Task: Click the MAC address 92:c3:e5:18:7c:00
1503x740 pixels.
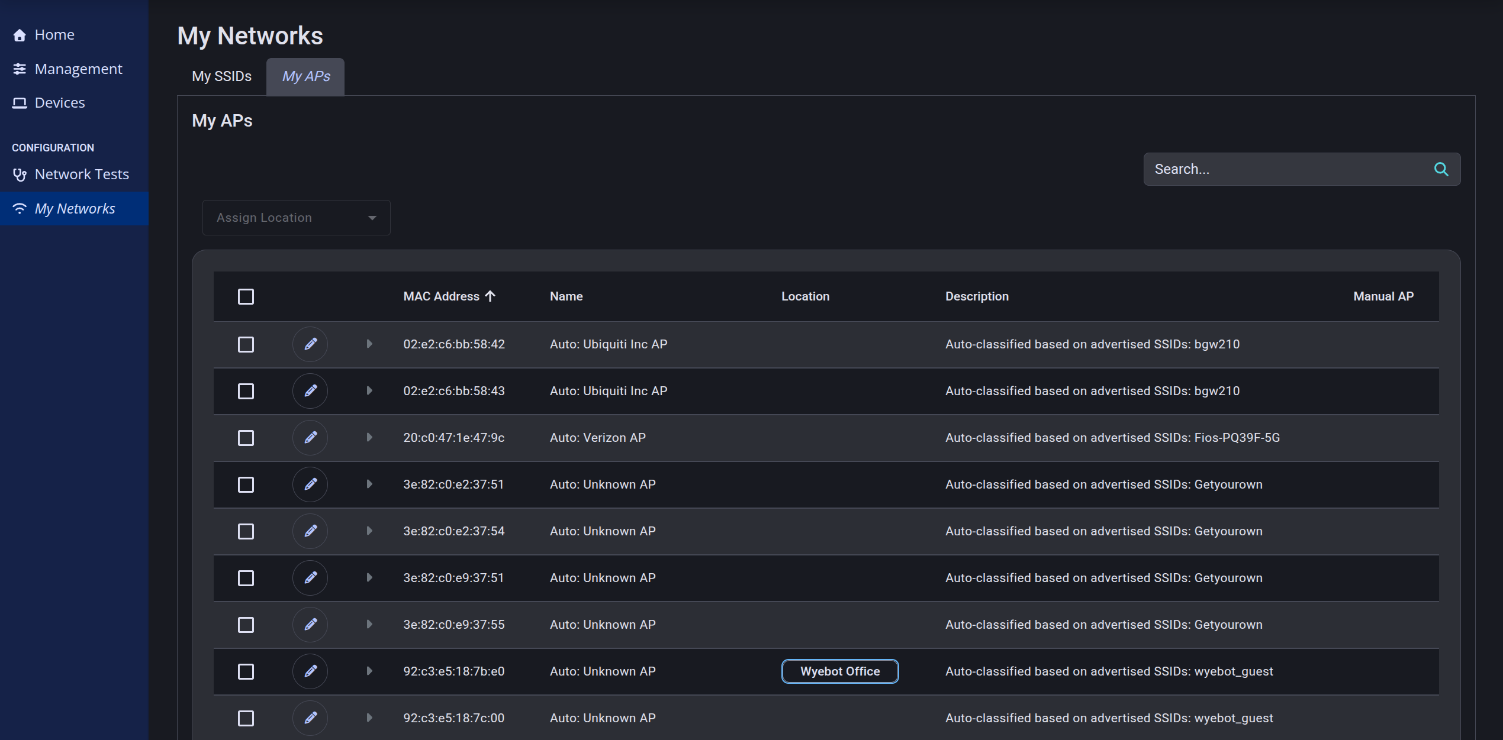Action: 453,718
